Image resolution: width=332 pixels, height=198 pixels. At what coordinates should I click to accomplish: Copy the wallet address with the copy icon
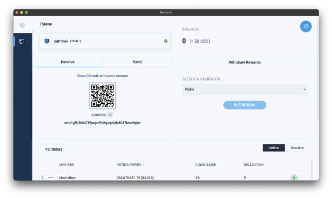click(110, 115)
